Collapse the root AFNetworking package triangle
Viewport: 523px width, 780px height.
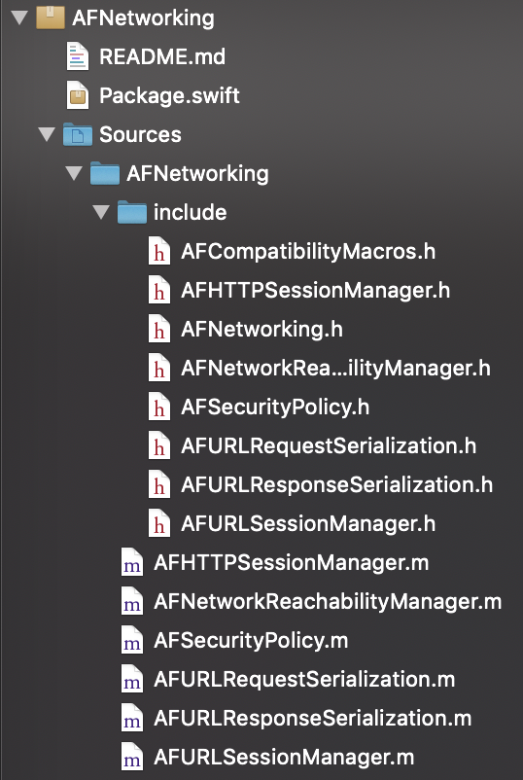(19, 18)
